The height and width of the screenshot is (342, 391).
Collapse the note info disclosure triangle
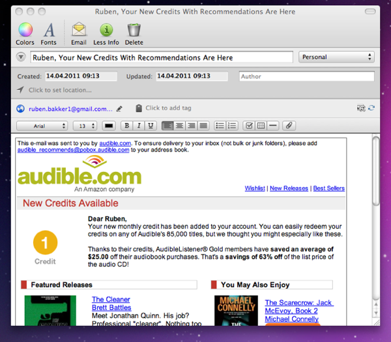(x=21, y=57)
